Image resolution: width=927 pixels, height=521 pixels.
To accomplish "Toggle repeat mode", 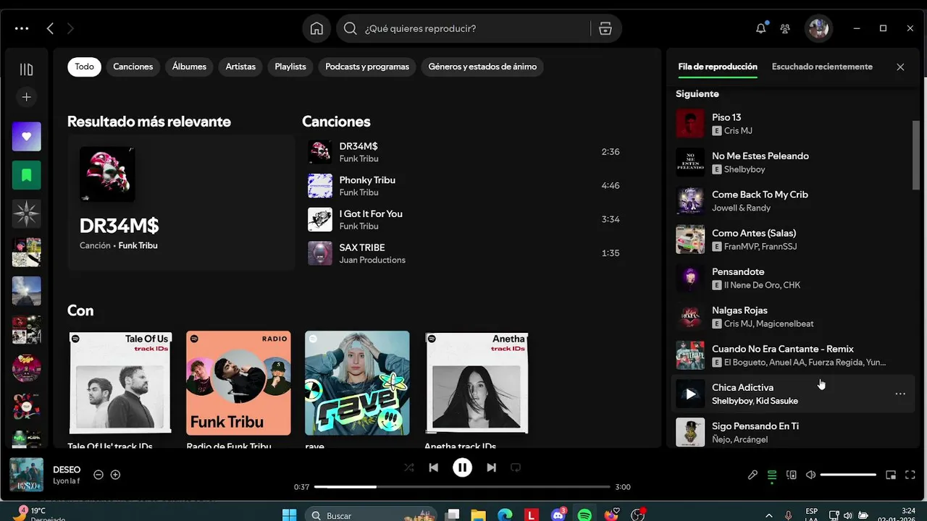I will (x=516, y=467).
